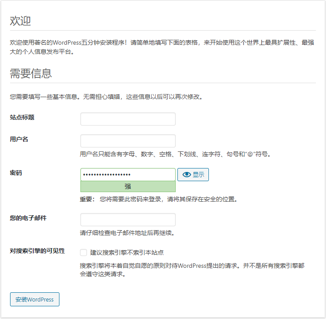Click the 对搜索引擎的可见性 label
This screenshot has height=319, width=326.
37,251
